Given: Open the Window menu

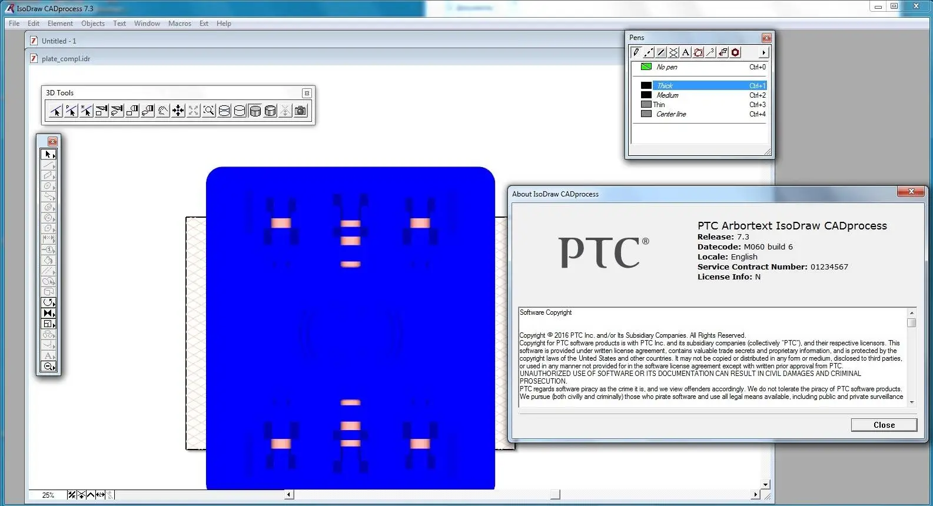Looking at the screenshot, I should 147,24.
